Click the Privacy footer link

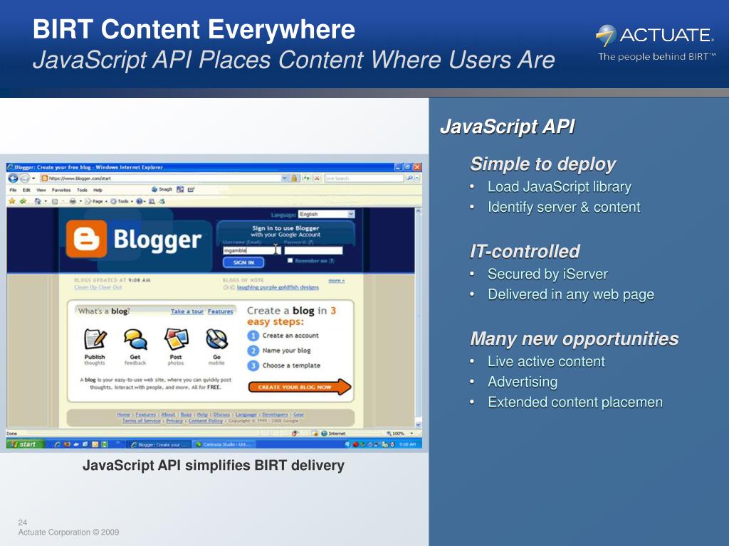tap(174, 421)
